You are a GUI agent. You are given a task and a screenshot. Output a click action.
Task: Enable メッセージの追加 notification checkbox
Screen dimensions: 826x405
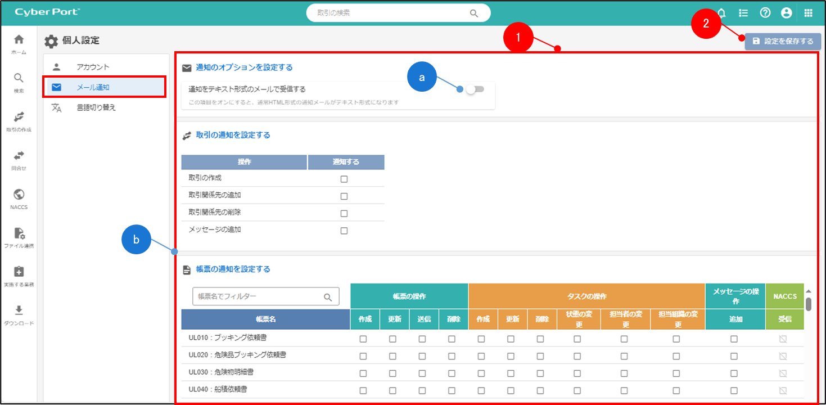(x=344, y=231)
